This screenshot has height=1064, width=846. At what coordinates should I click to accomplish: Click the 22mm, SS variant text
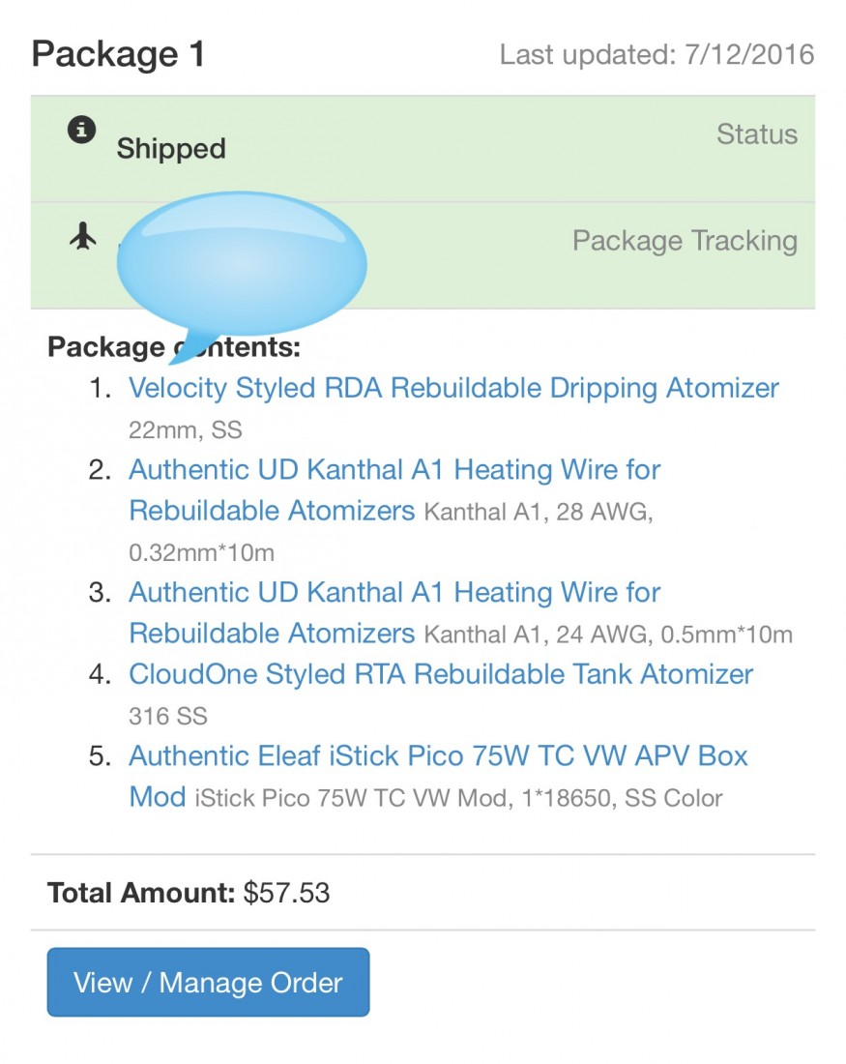pos(185,429)
